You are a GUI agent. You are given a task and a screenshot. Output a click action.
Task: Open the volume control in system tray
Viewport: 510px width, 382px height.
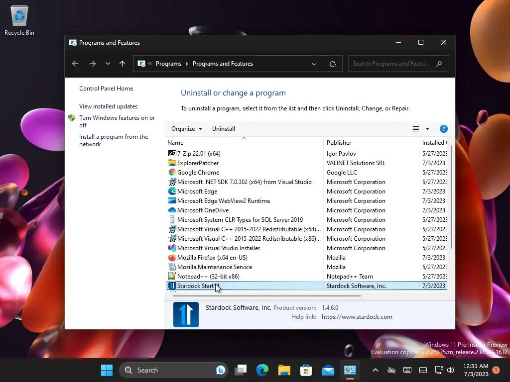pos(450,370)
